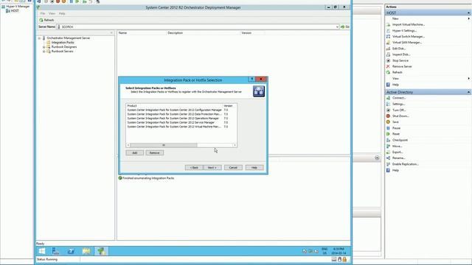Click the Import Virtual Machine icon
Image resolution: width=472 pixels, height=265 pixels.
[x=388, y=24]
